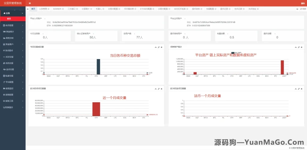307x150 pixels.
Task: Collapse the 主页 sidebar section
Action: [22, 13]
